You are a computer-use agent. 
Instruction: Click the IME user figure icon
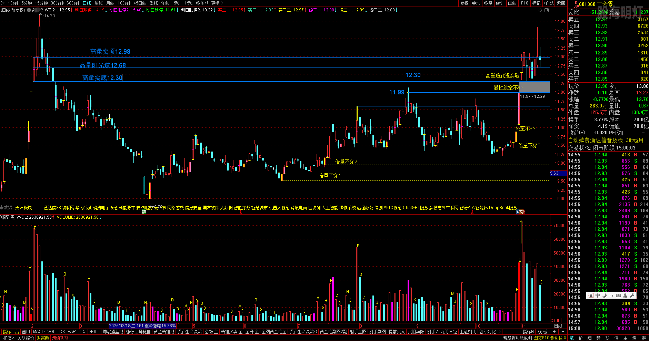[625, 296]
